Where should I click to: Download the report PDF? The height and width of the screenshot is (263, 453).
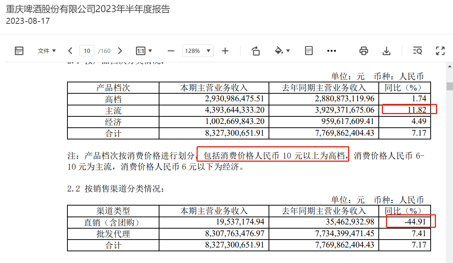click(386, 51)
